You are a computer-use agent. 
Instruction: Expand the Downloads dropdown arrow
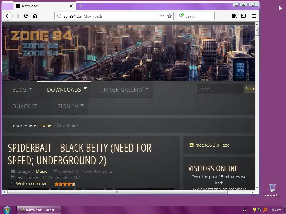tap(85, 89)
